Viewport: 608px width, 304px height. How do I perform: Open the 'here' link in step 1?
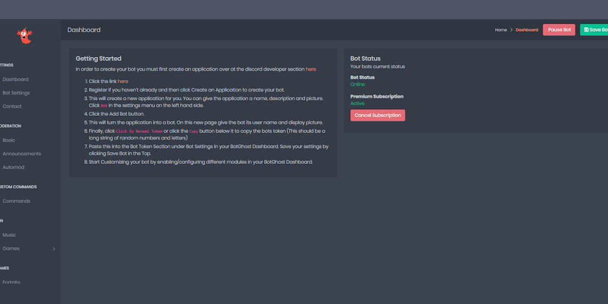[x=123, y=81]
